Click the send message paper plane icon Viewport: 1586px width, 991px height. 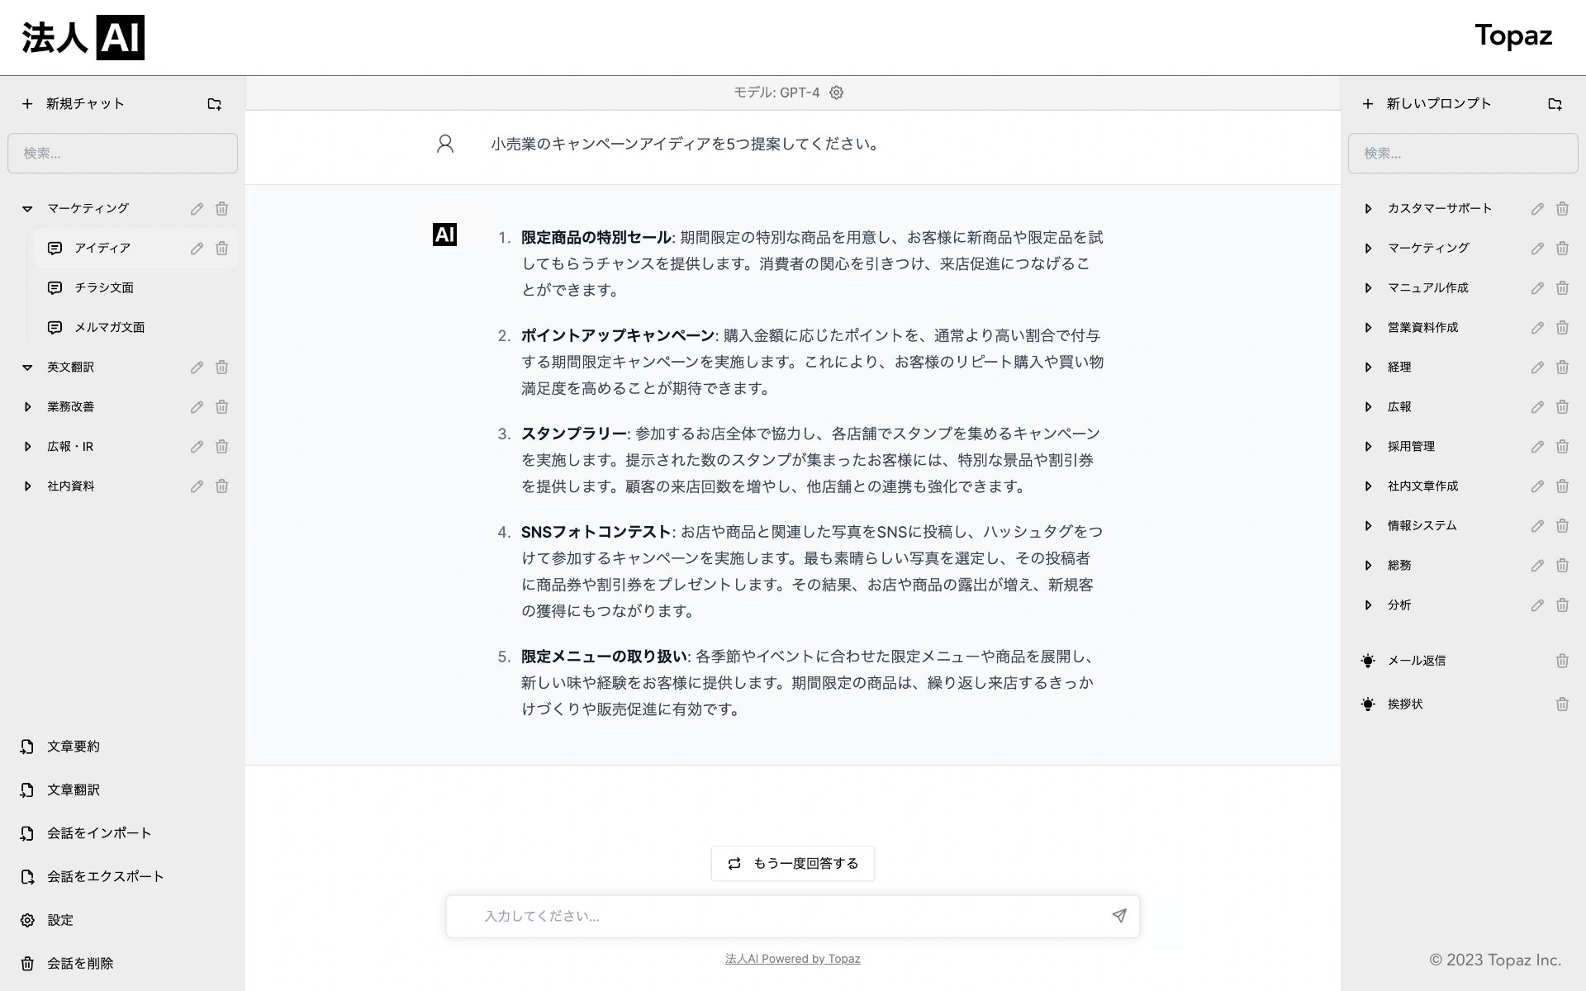click(x=1118, y=916)
